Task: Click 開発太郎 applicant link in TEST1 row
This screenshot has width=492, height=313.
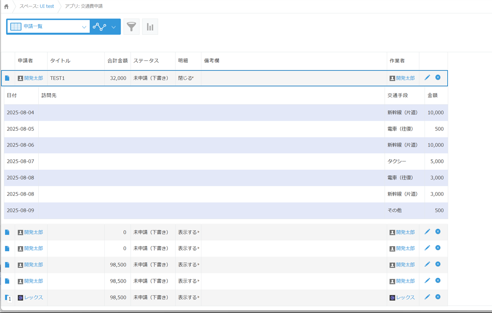Action: pyautogui.click(x=33, y=78)
